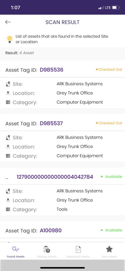Switch to the Misplaced Assets tab
The height and width of the screenshot is (271, 125).
(78, 251)
